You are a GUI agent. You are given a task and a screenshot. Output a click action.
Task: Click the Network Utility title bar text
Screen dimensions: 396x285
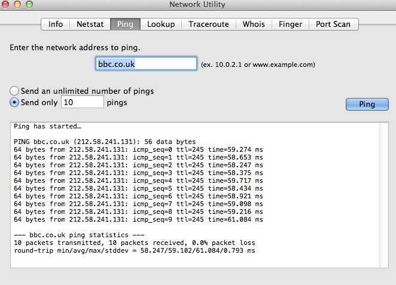tap(197, 5)
